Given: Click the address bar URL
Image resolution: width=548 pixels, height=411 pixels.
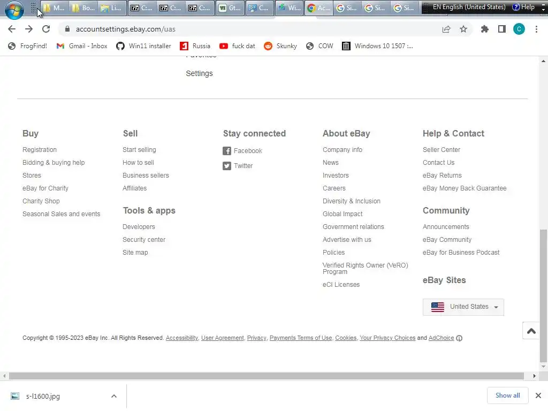Looking at the screenshot, I should 125,29.
